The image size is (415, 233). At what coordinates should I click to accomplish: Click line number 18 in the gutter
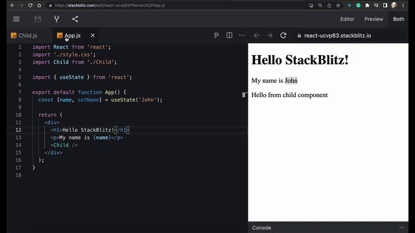(x=18, y=175)
